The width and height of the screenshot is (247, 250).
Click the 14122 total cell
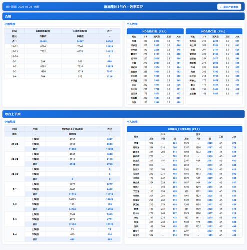click(109, 51)
